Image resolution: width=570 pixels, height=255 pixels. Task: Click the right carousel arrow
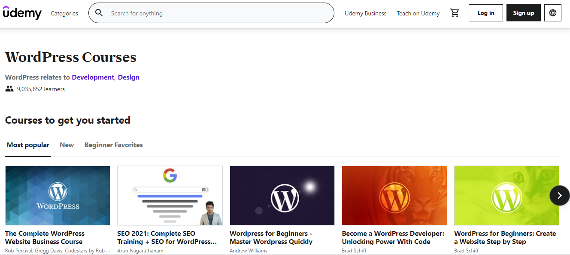click(x=559, y=195)
